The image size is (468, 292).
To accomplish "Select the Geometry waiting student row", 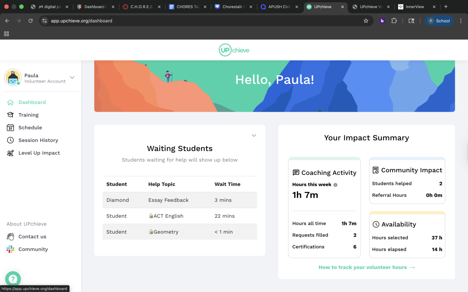I will point(180,232).
